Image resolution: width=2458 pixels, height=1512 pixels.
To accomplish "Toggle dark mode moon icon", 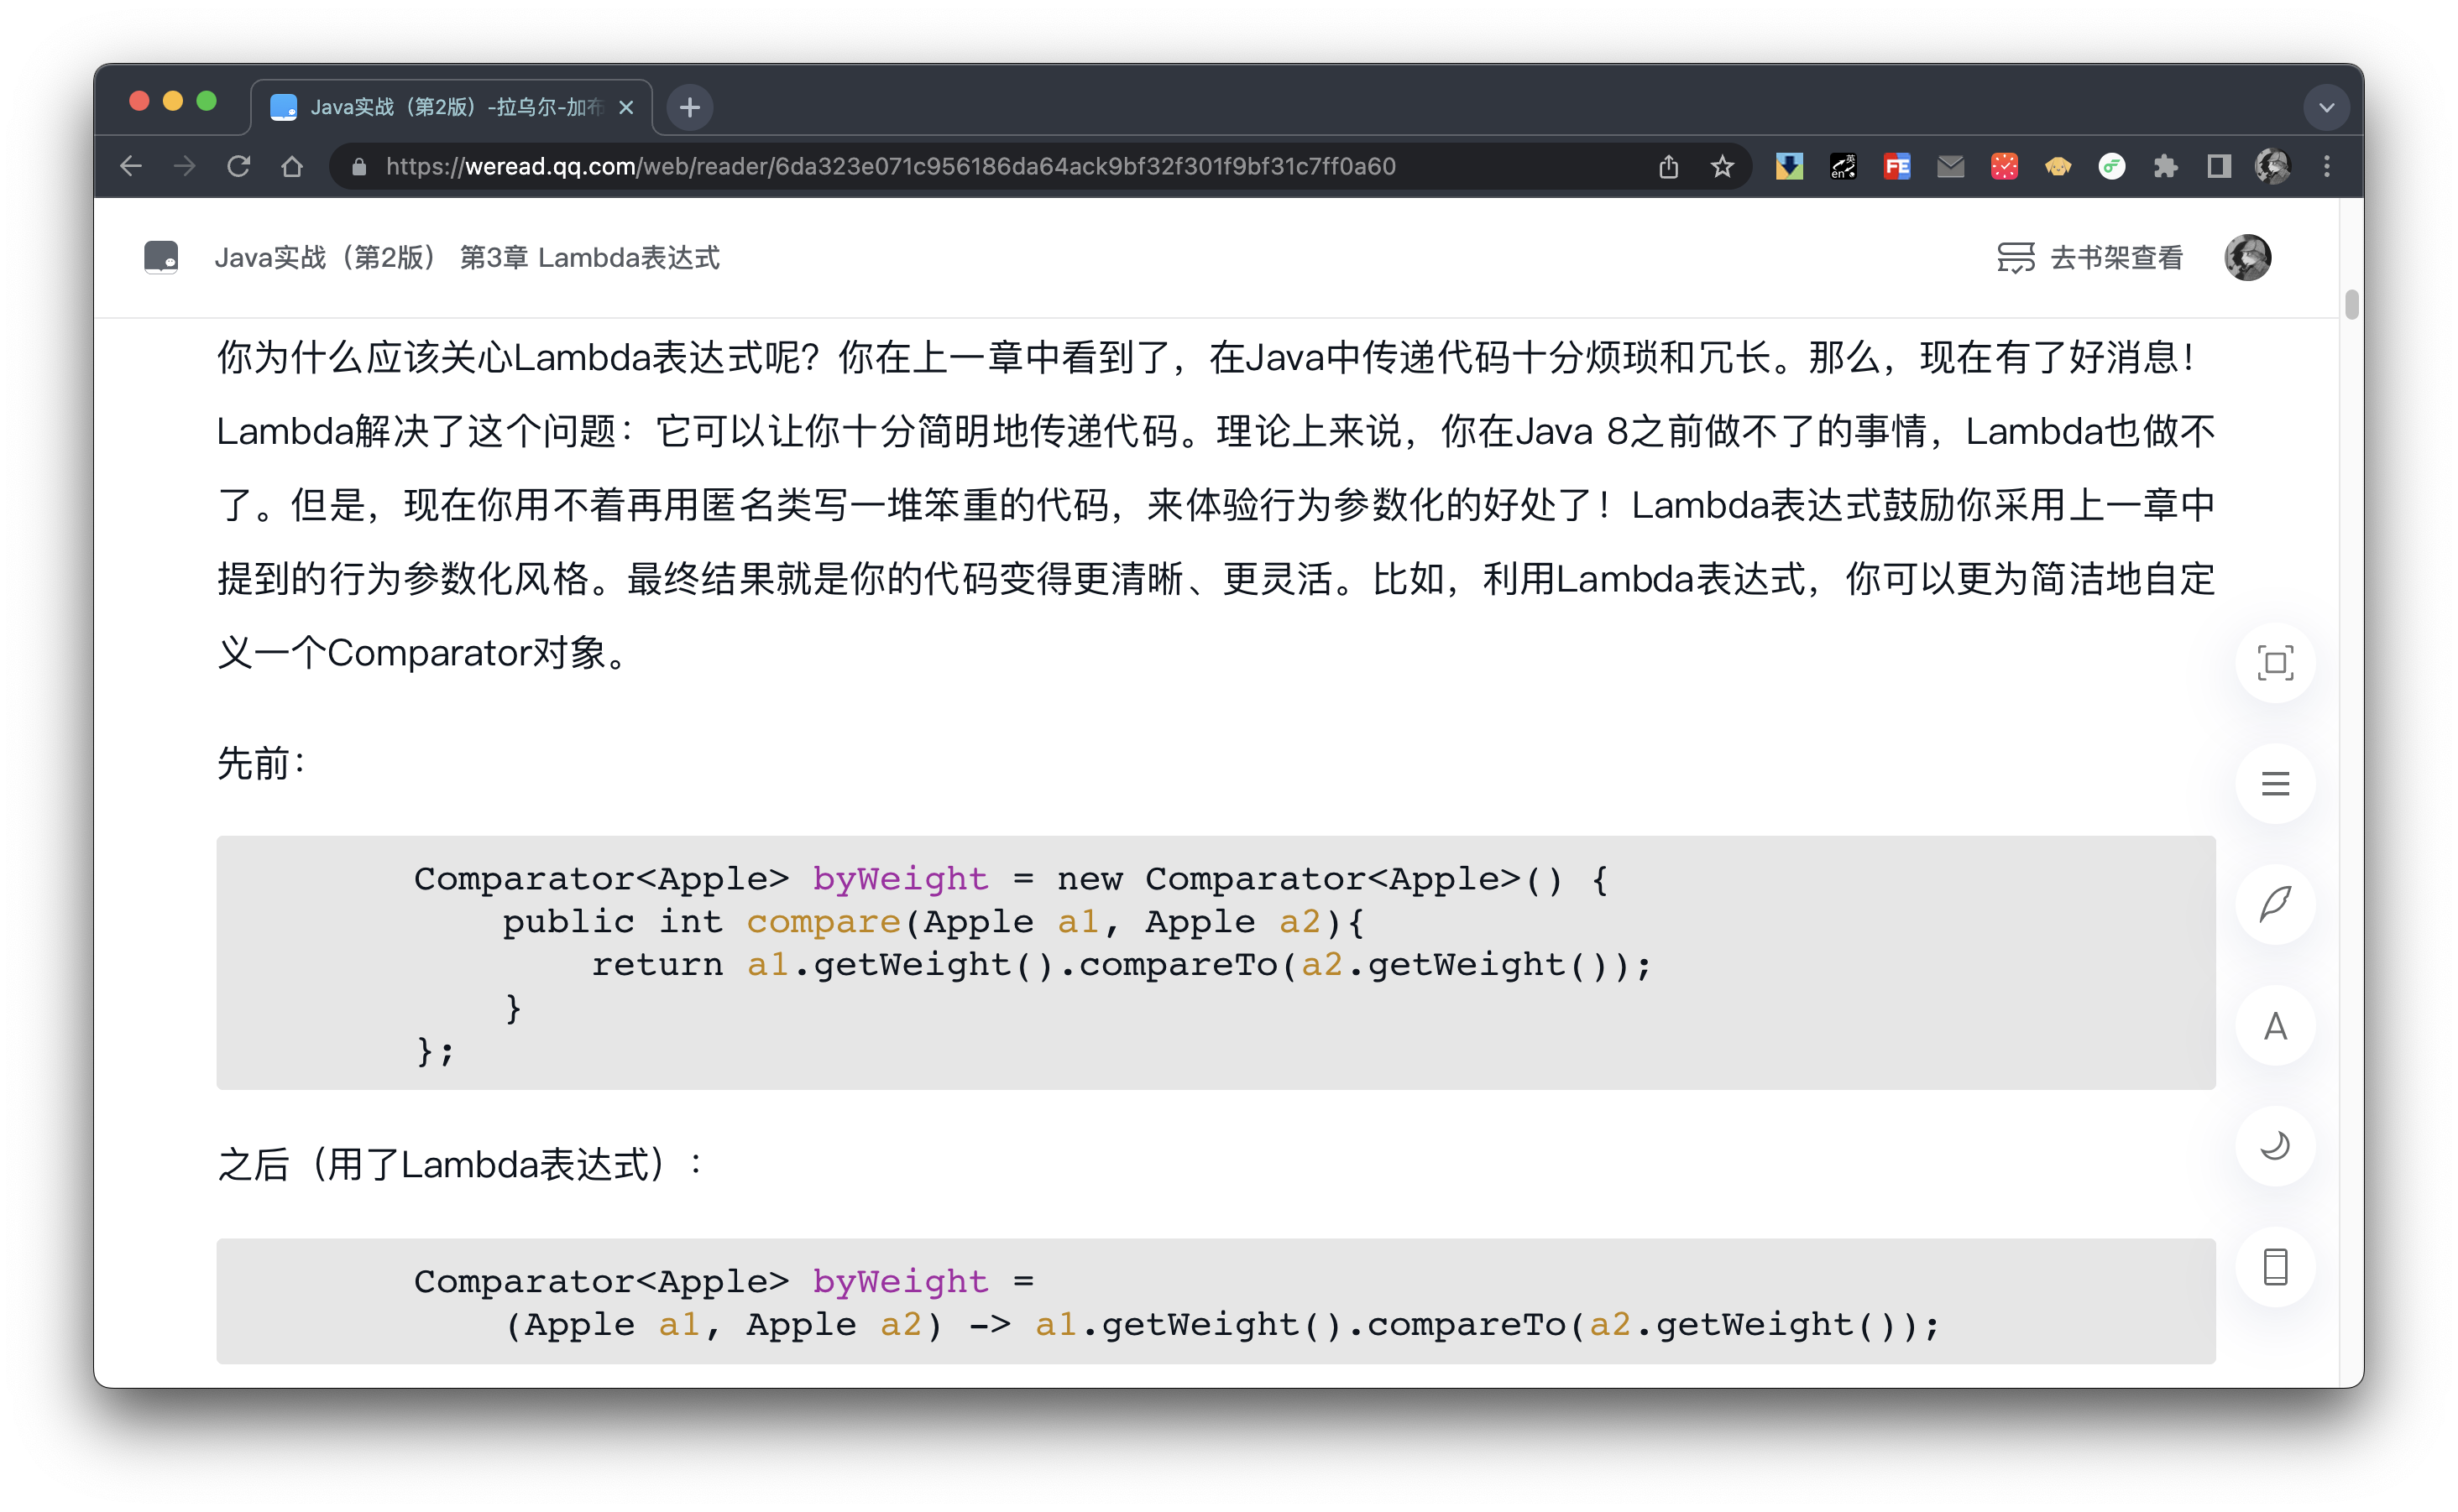I will 2274,1146.
